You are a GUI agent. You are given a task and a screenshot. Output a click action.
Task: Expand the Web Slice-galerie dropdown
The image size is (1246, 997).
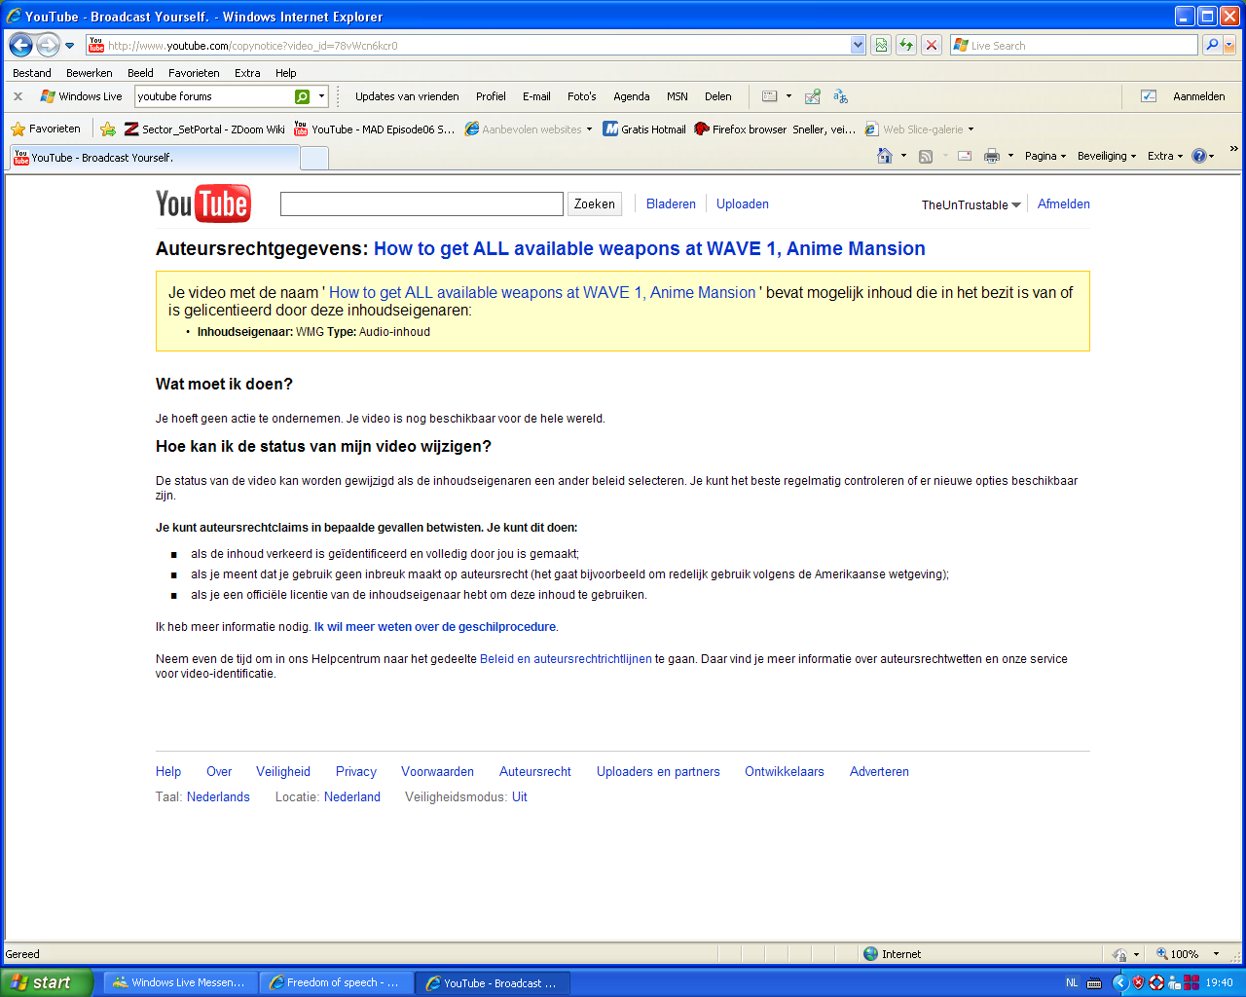click(x=971, y=129)
